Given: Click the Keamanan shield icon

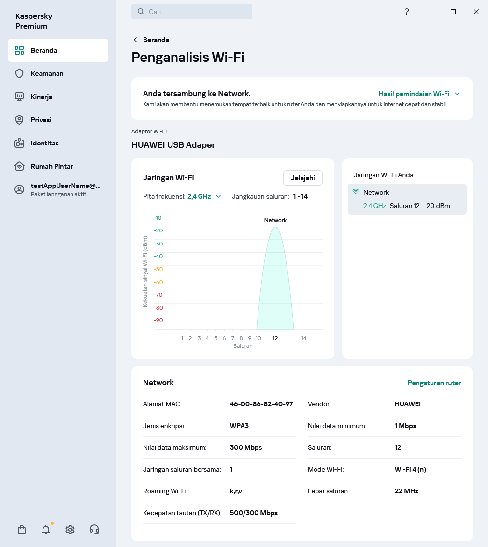Looking at the screenshot, I should [19, 73].
